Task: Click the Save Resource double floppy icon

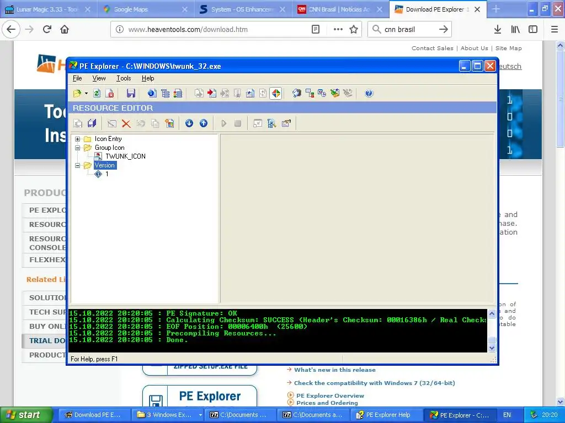Action: pos(92,123)
